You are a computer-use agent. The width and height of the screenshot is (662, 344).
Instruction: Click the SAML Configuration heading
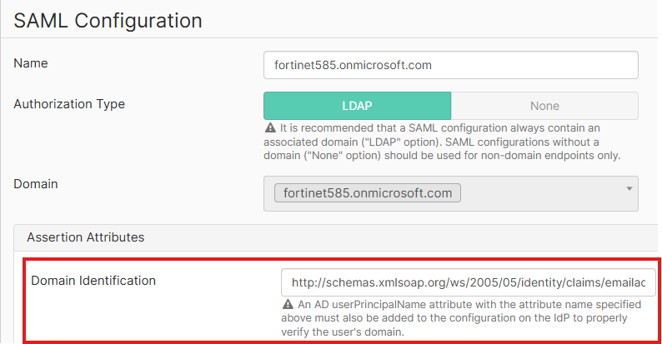click(x=108, y=19)
